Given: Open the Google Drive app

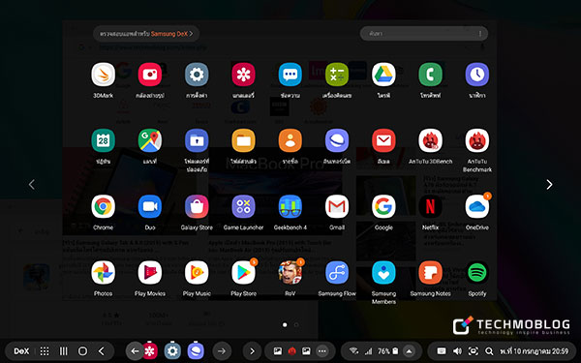Looking at the screenshot, I should [383, 75].
